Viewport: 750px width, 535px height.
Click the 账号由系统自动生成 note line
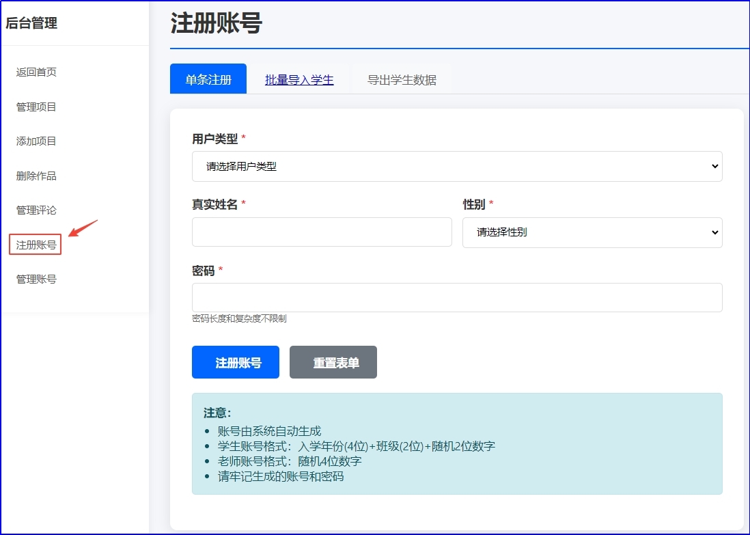pyautogui.click(x=269, y=431)
